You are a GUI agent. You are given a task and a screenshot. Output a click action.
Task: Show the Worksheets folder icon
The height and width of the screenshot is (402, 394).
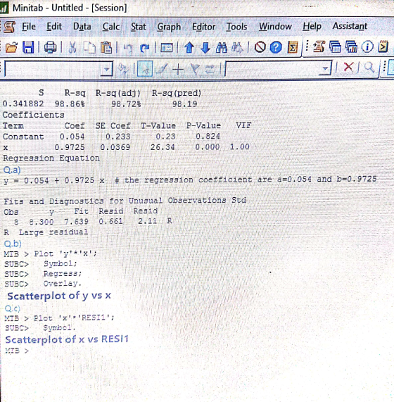tap(335, 47)
